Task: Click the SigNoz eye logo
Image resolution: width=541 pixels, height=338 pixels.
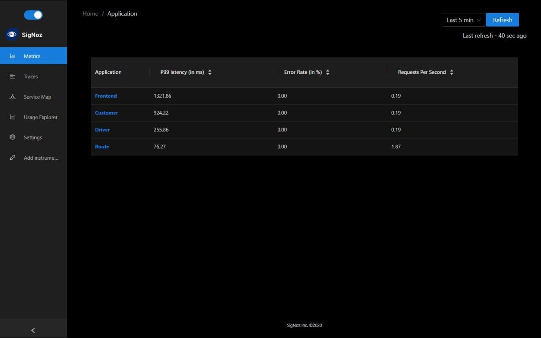Action: 11,35
